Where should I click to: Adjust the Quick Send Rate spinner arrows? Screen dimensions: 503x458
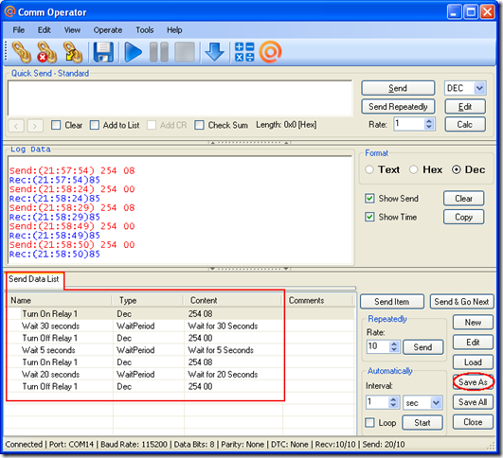pyautogui.click(x=429, y=124)
